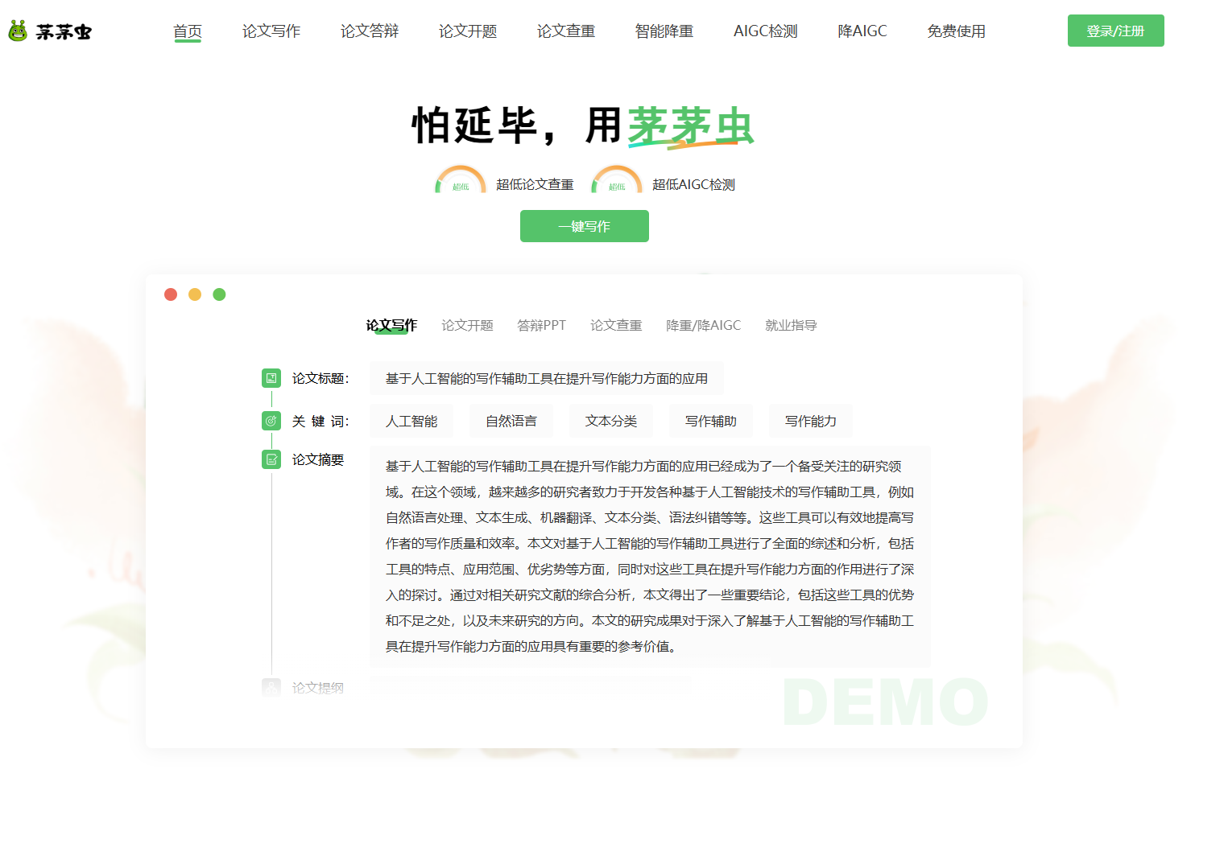
Task: Click the green 论文标题 icon
Action: click(x=271, y=378)
